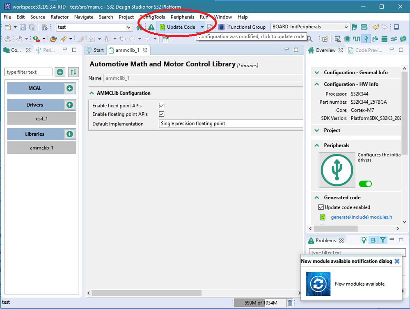Click the Open Perspective icon
410x309 pixels.
tap(325, 39)
